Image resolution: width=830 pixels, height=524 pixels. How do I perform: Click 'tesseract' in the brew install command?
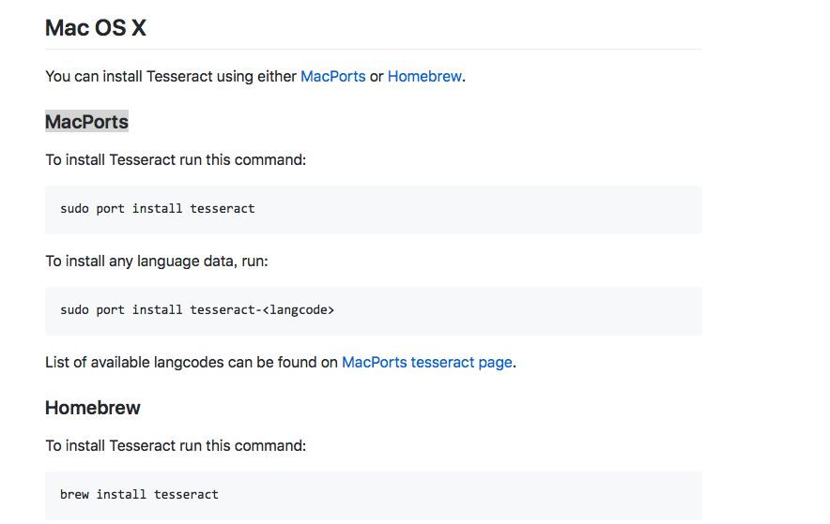point(186,494)
